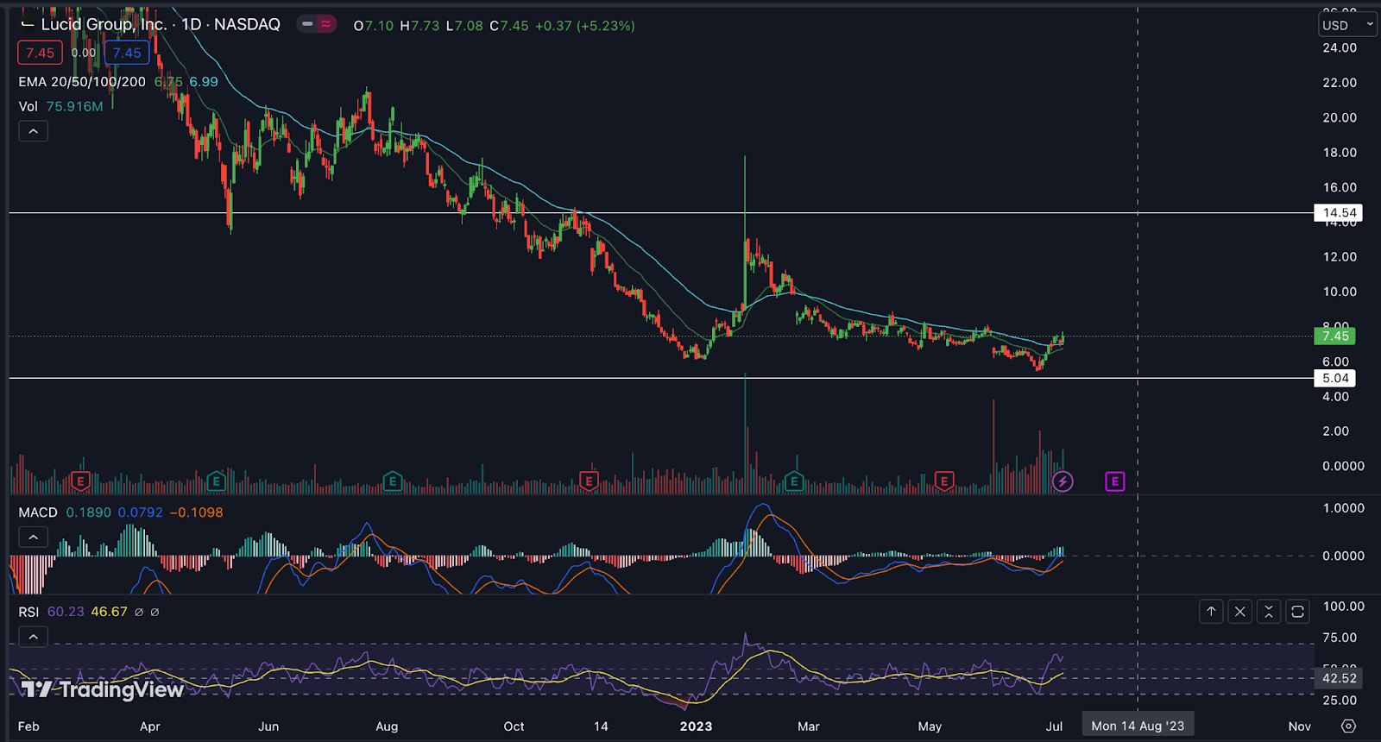Click the 0.00 spread value between the prices
Screen dimensions: 1381x742
[x=84, y=53]
